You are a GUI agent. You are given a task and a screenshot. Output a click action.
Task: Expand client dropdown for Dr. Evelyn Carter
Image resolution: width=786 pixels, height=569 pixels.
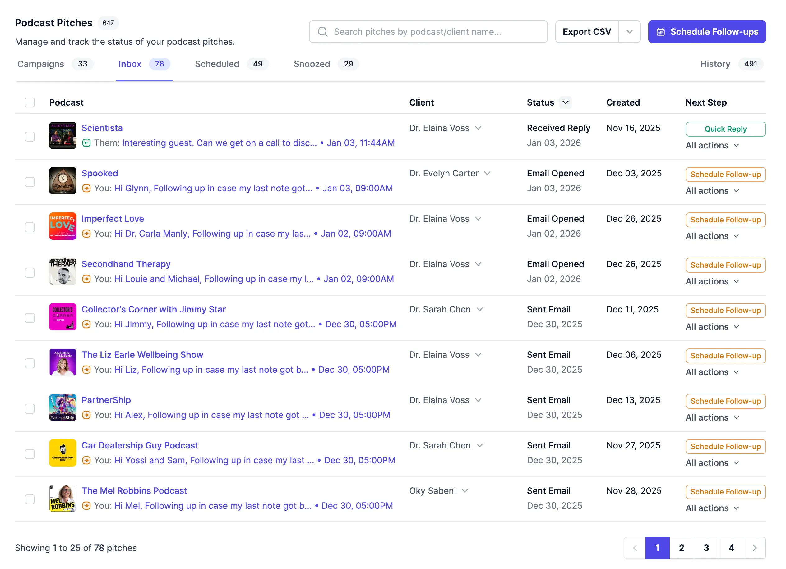pyautogui.click(x=487, y=173)
